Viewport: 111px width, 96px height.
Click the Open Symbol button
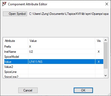(x=15, y=14)
